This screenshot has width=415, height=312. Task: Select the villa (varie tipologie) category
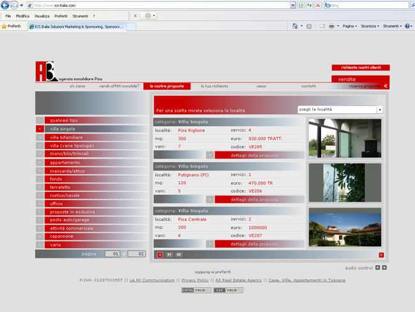pos(91,146)
